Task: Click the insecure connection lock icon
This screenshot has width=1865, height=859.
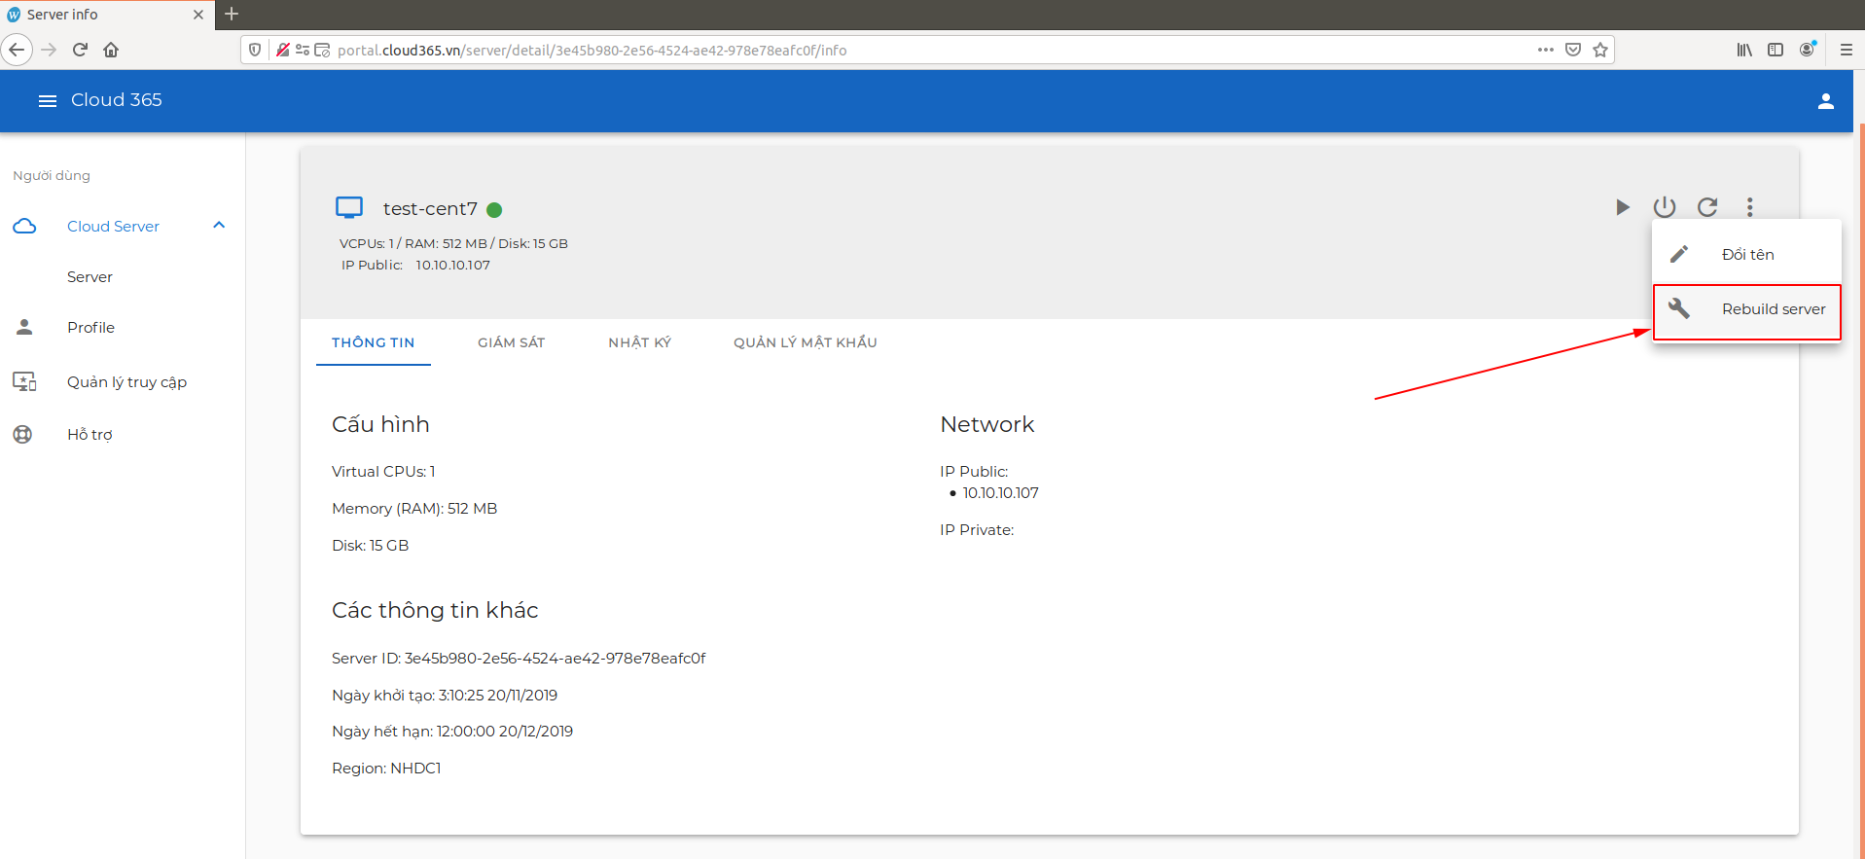Action: pos(282,50)
